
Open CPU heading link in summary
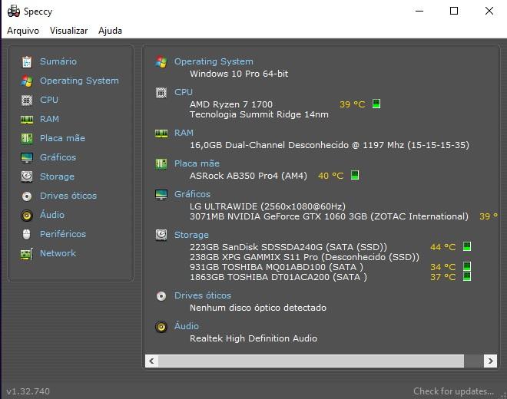point(184,92)
